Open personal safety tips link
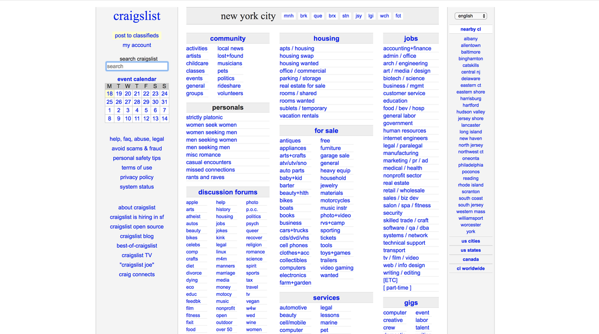The height and width of the screenshot is (334, 599). [x=137, y=158]
